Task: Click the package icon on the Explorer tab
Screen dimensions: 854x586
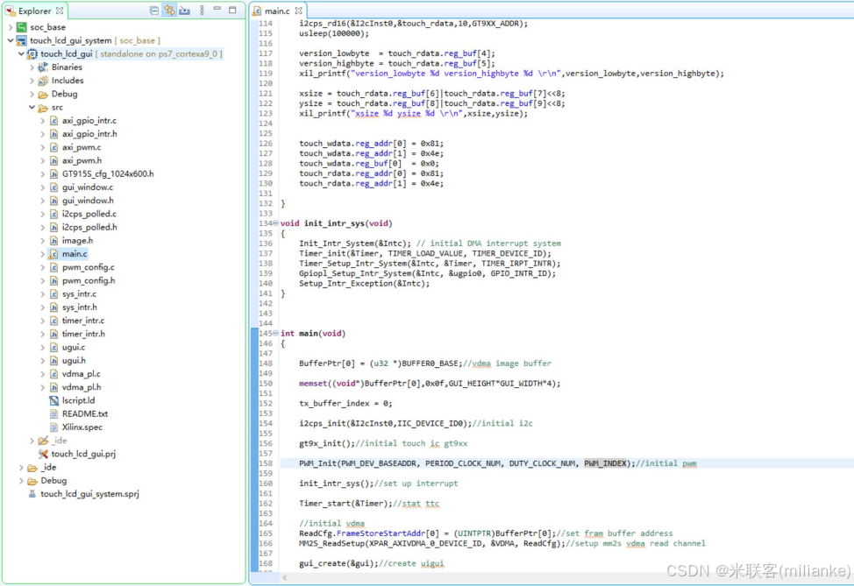Action: tap(9, 11)
